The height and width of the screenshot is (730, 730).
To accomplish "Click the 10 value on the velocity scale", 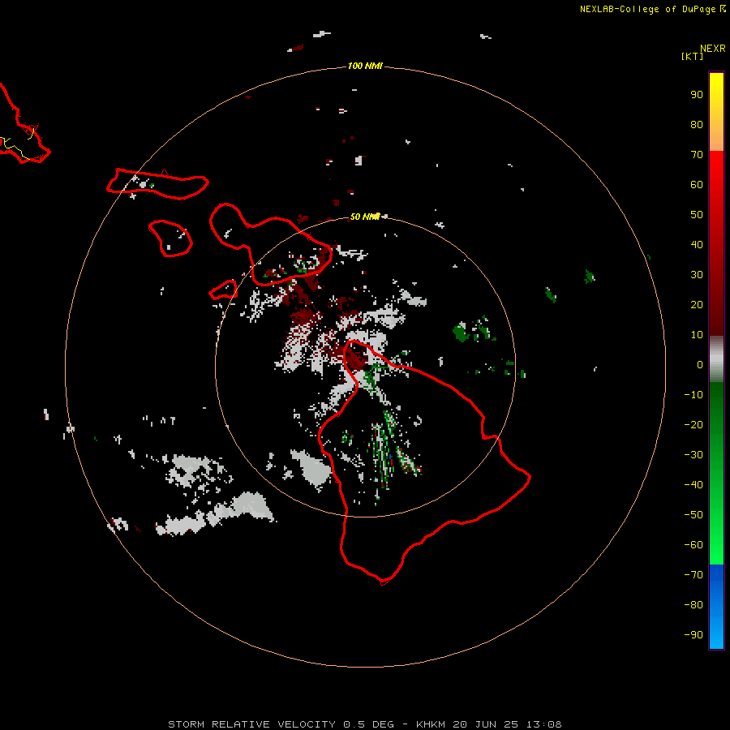I will click(697, 335).
